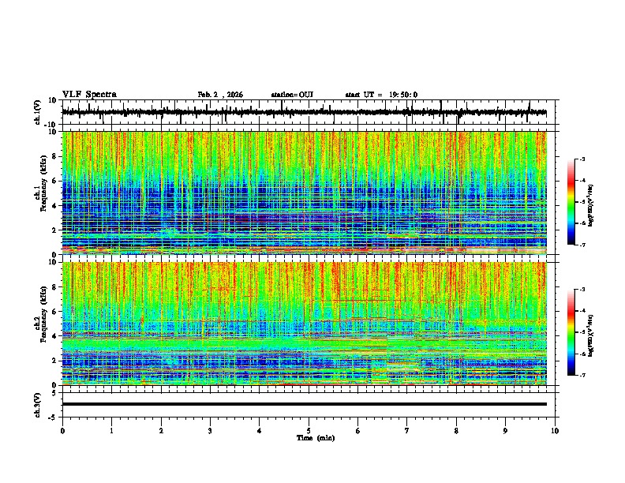The image size is (625, 483).
Task: Click the ch.1 color scale bar
Action: (x=571, y=202)
